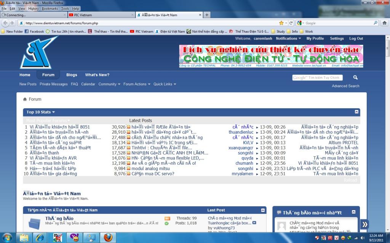The image size is (390, 243).
Task: Click the sidebar double-arrow toggle
Action: (364, 224)
